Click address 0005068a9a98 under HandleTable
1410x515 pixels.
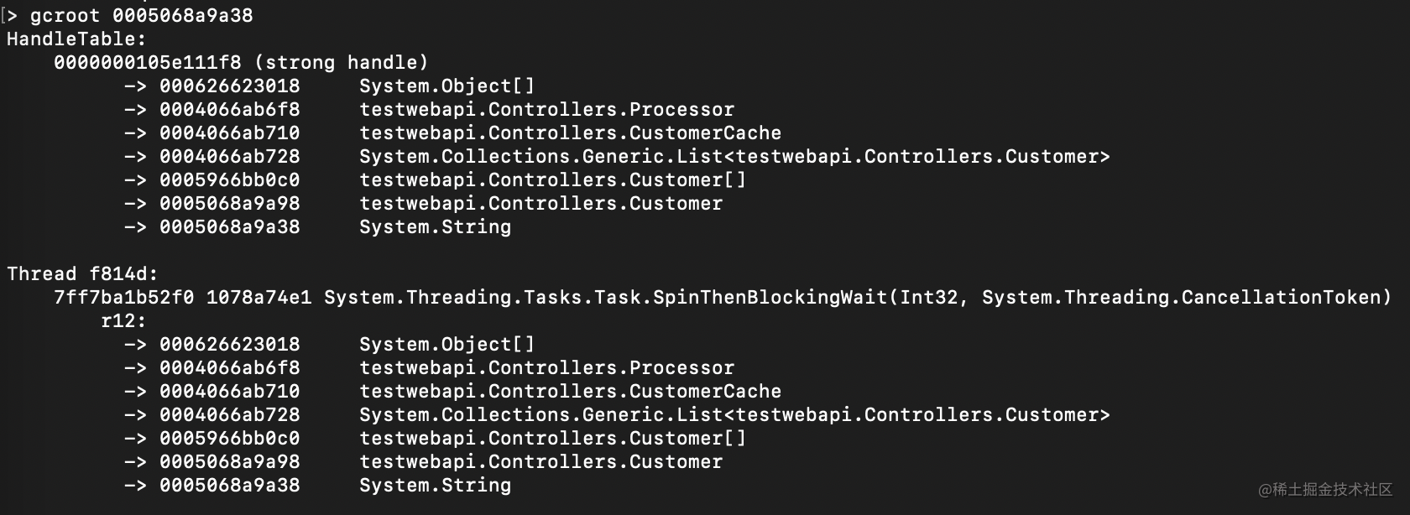click(229, 204)
